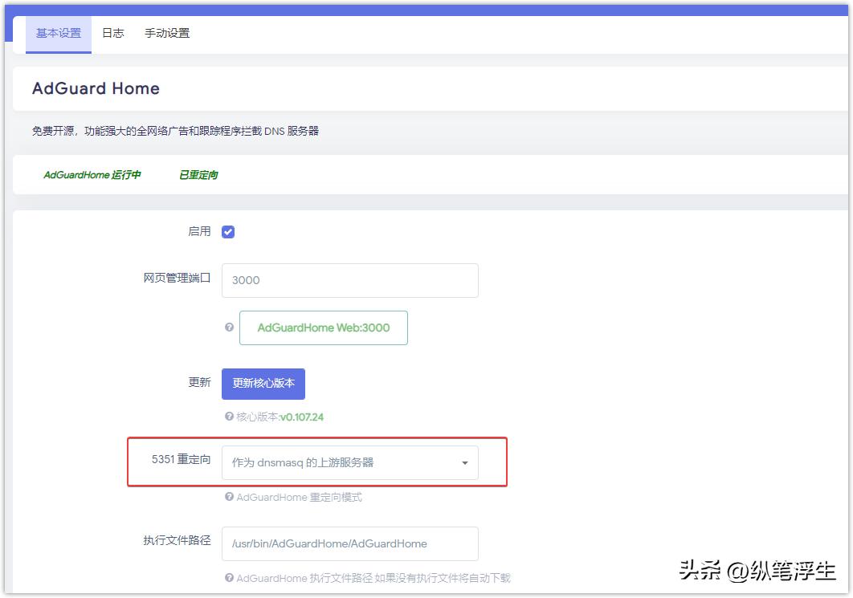Click the help icon beside AdGuardHome Web:3000
This screenshot has height=598, width=853.
(229, 327)
